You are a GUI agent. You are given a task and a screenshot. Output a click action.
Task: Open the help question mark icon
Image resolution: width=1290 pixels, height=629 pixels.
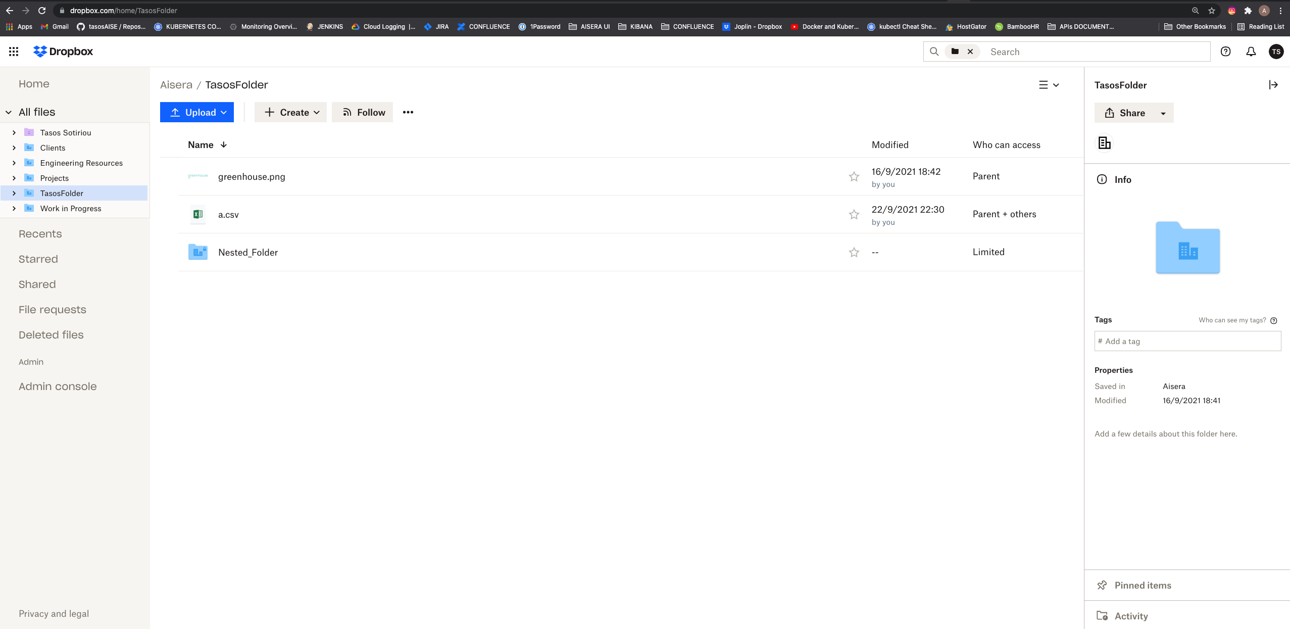(1225, 51)
